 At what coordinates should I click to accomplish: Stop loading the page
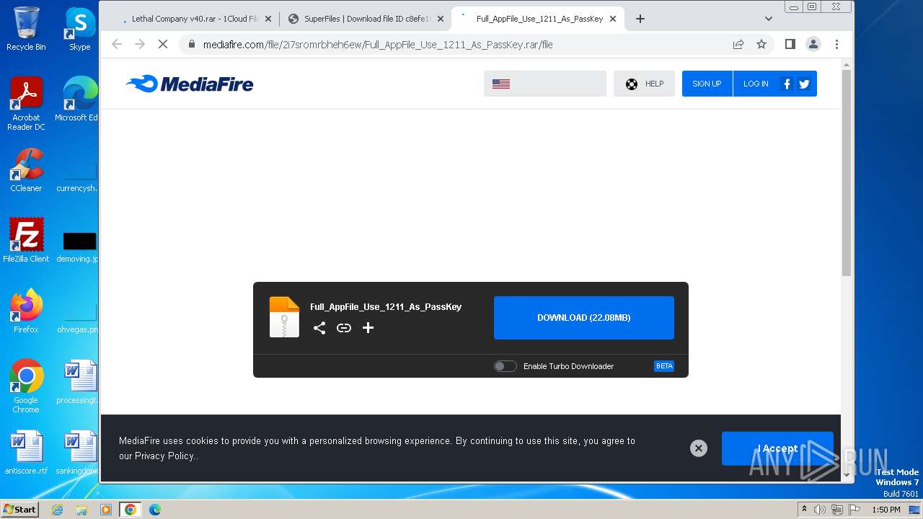click(163, 44)
